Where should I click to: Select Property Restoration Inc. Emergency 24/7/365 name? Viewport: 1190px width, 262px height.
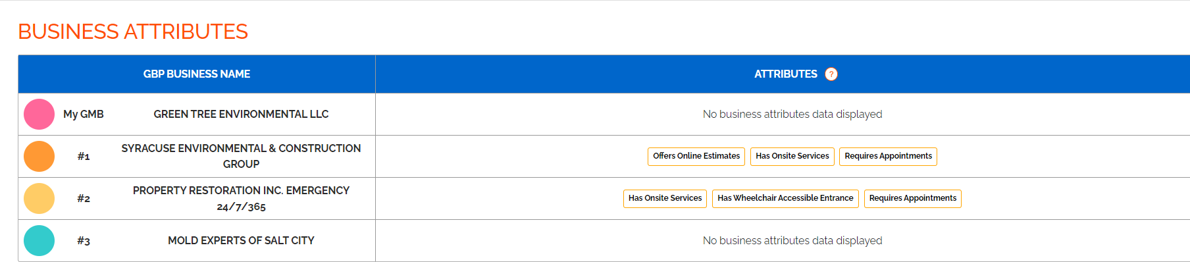(241, 198)
